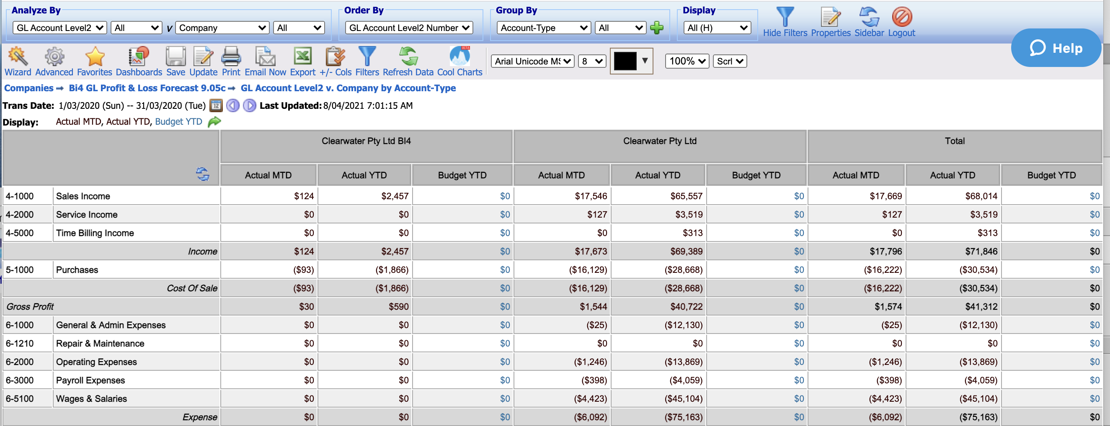Open the All dropdown after Company

click(x=299, y=28)
